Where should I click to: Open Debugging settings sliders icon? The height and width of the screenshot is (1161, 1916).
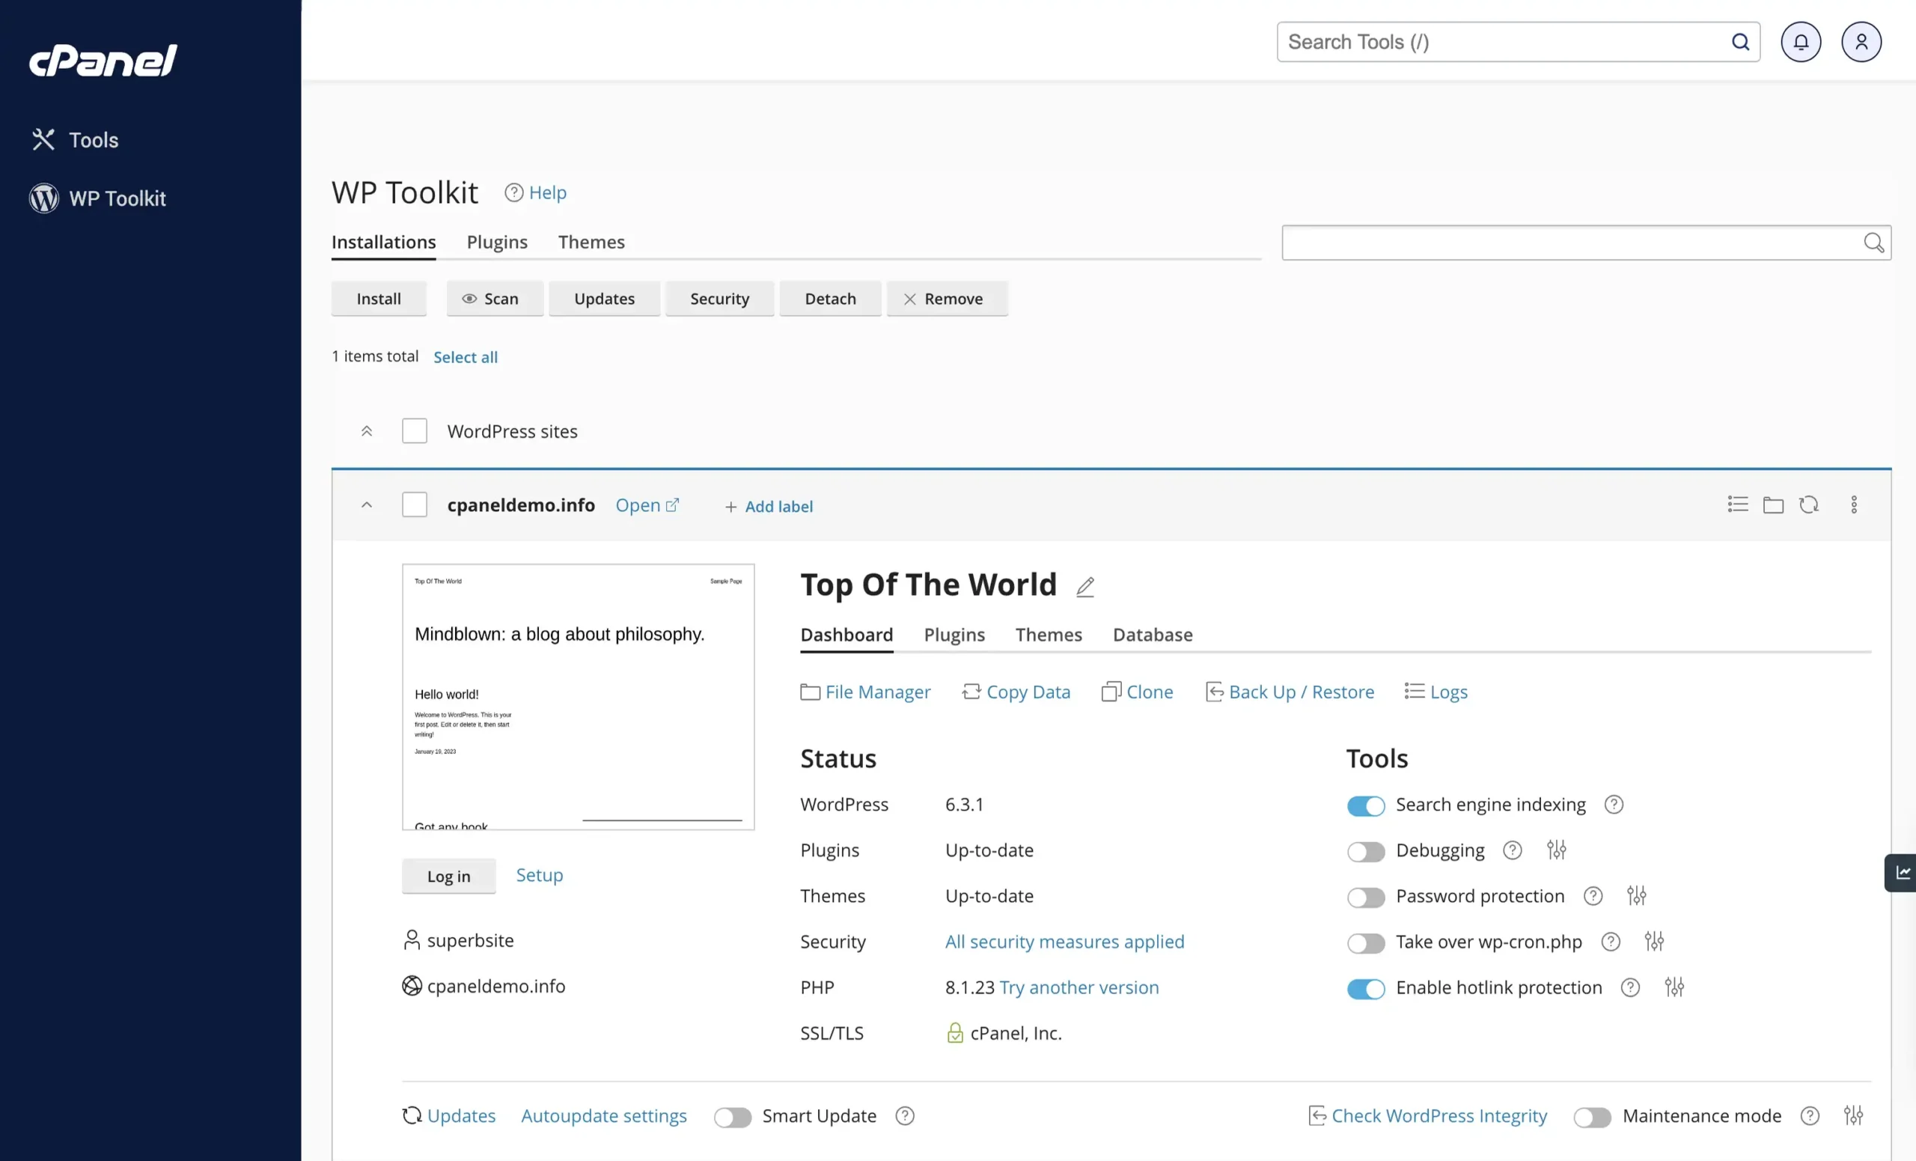coord(1556,850)
